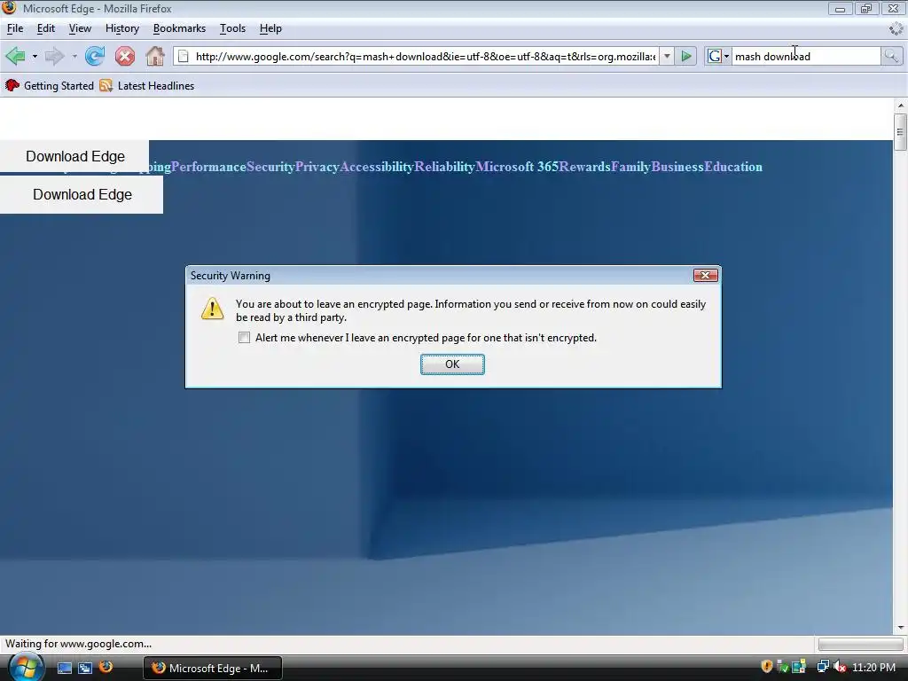Click the scrollbar down arrow
Viewport: 908px width, 681px height.
900,628
